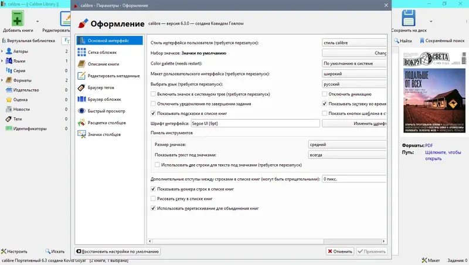Screen dimensions: 469x265
Task: Expand the Save to disk dropdown arrow
Action: coord(431,22)
